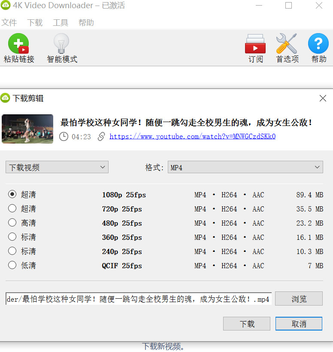Click the Cancel (取消) button

coord(299,324)
